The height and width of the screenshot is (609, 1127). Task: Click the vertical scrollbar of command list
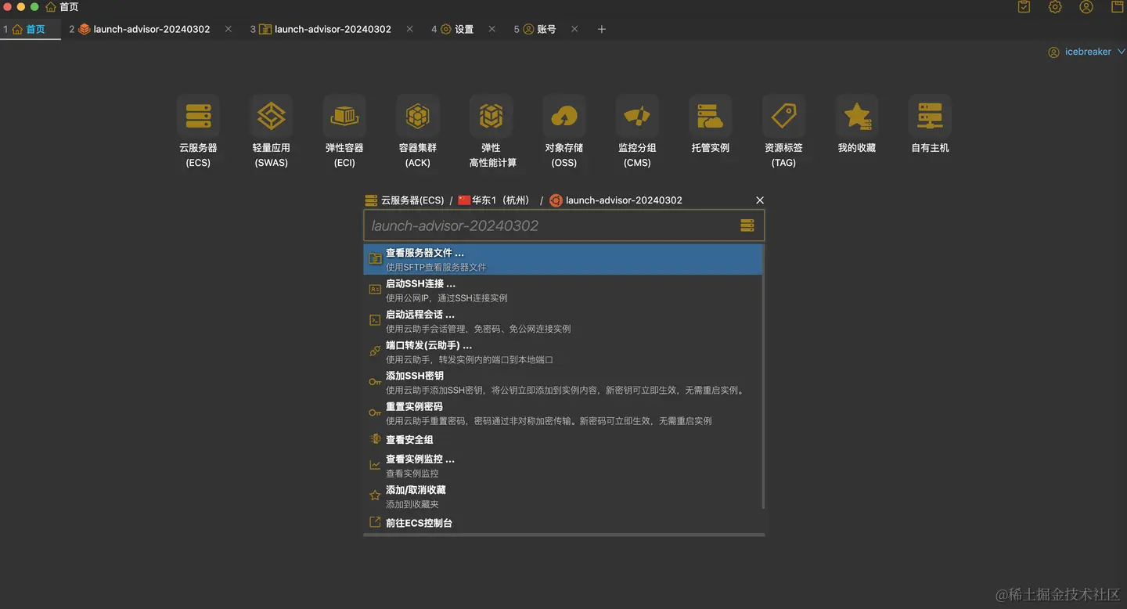763,376
